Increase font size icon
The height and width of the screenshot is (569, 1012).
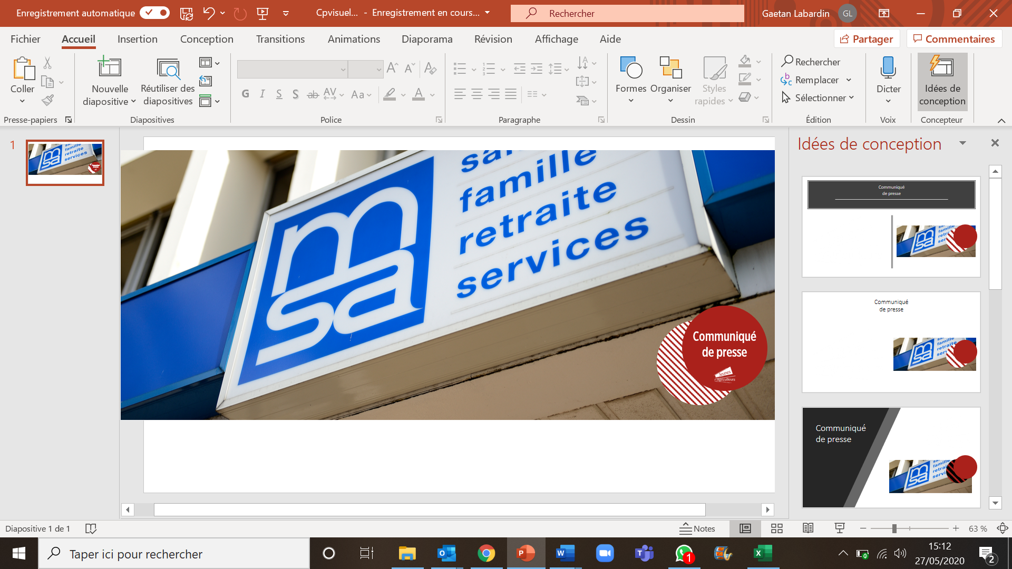tap(392, 68)
